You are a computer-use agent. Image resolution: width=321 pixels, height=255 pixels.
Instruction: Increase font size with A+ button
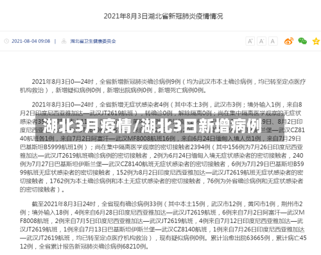(250, 41)
